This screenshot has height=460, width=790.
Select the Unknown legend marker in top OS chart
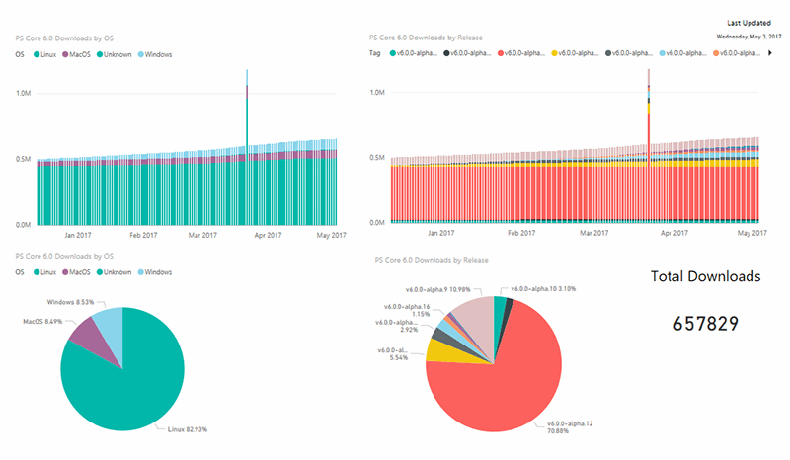click(x=103, y=54)
